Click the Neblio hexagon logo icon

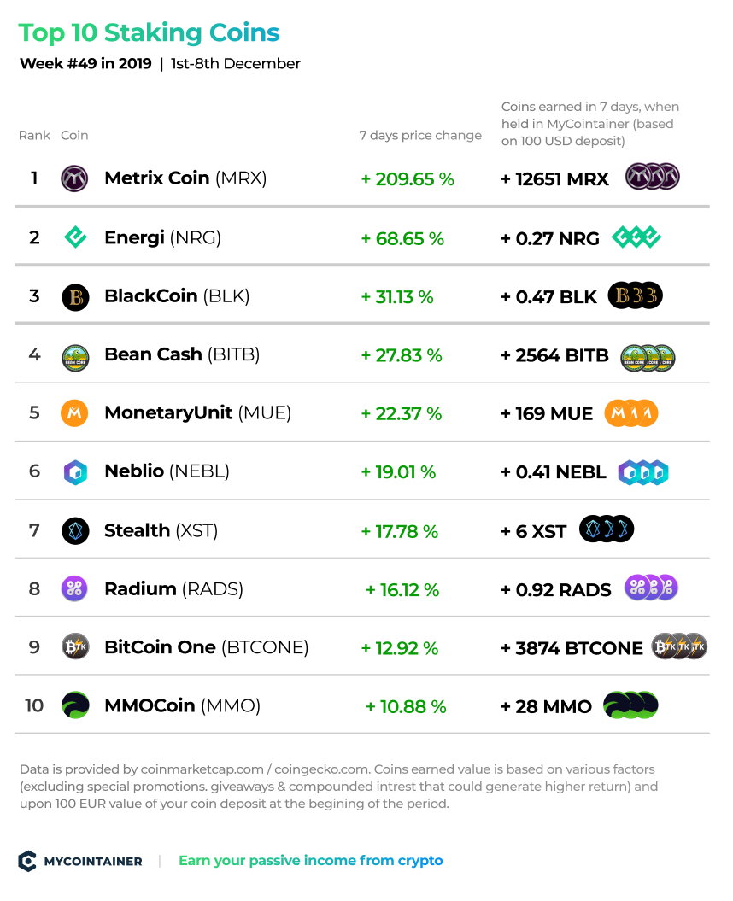tap(75, 472)
